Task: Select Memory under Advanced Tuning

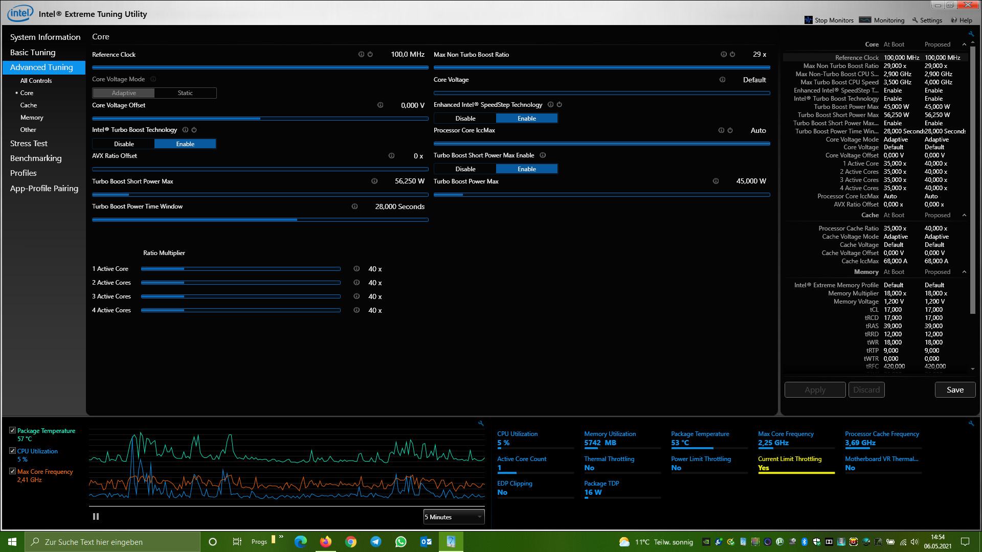Action: [x=32, y=118]
